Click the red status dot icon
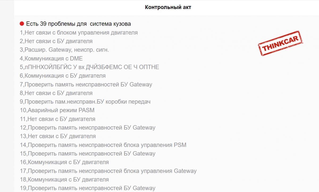 pyautogui.click(x=22, y=24)
